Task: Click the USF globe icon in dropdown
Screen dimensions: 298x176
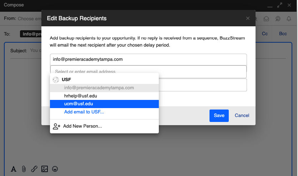Action: coord(56,80)
